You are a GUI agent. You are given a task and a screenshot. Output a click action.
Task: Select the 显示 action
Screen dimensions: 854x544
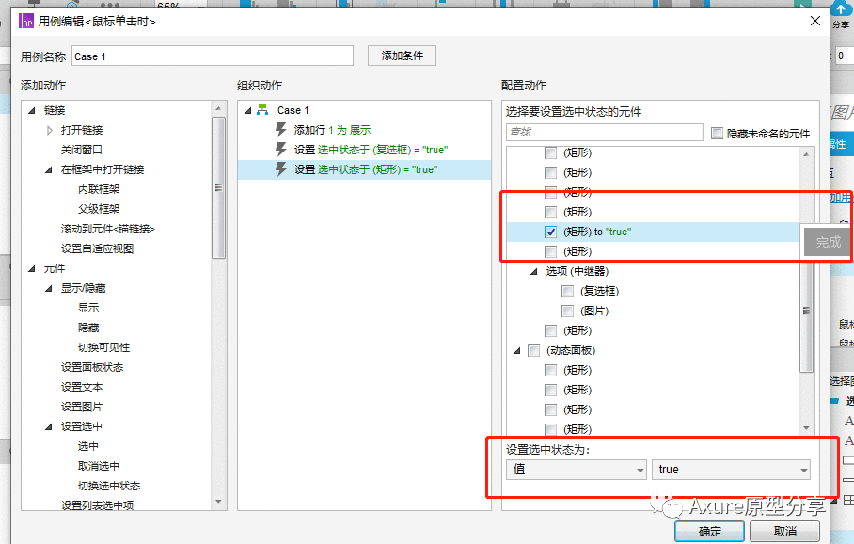[88, 308]
